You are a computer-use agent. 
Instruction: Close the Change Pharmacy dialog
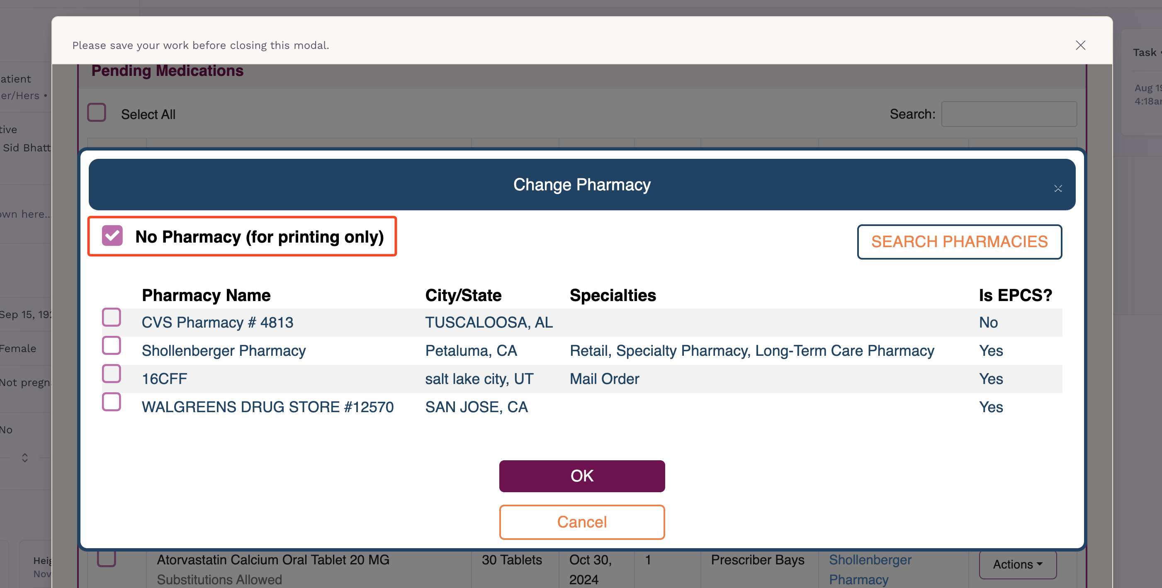coord(1058,189)
